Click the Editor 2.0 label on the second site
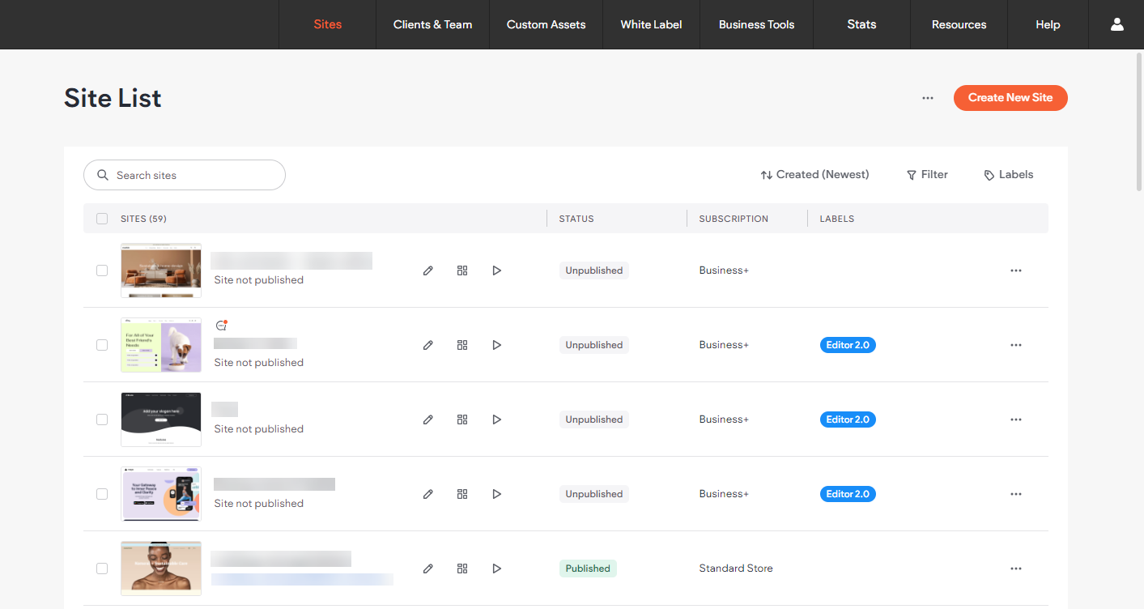Image resolution: width=1144 pixels, height=609 pixels. tap(848, 344)
